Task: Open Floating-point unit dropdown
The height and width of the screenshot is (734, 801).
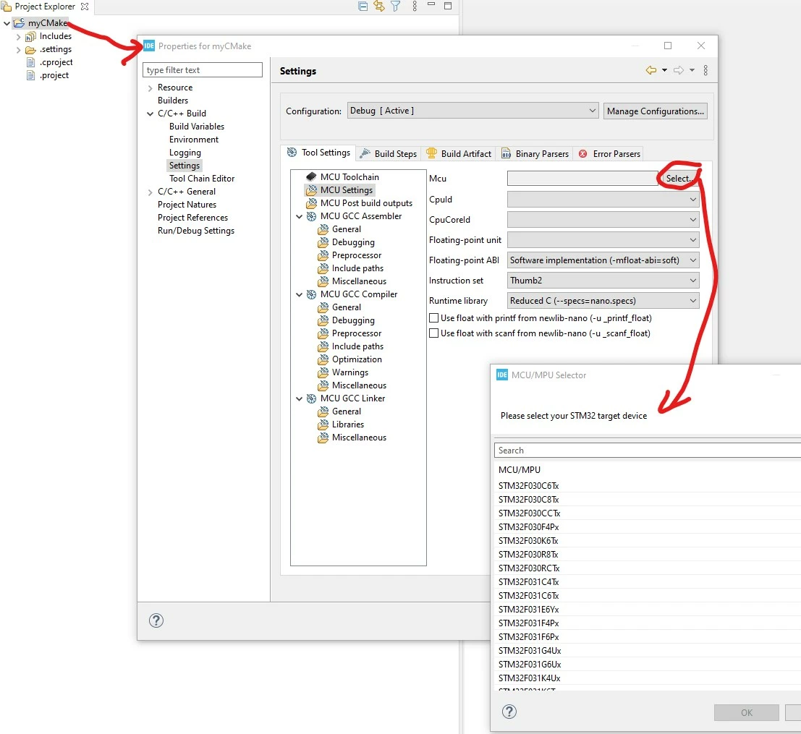Action: click(x=603, y=240)
